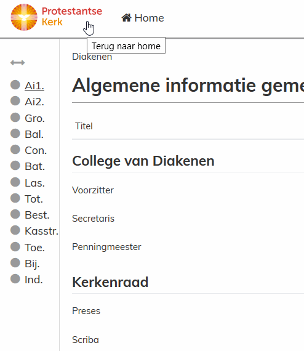
Task: Click the Scriba label
Action: pyautogui.click(x=86, y=340)
